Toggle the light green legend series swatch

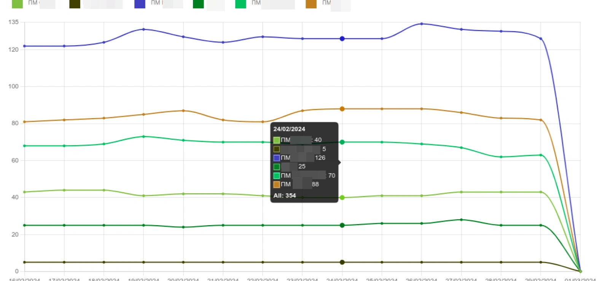18,4
